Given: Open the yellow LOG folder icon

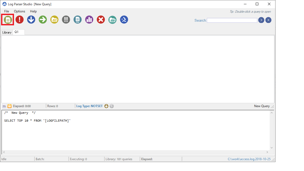Looking at the screenshot, I should pyautogui.click(x=54, y=20).
